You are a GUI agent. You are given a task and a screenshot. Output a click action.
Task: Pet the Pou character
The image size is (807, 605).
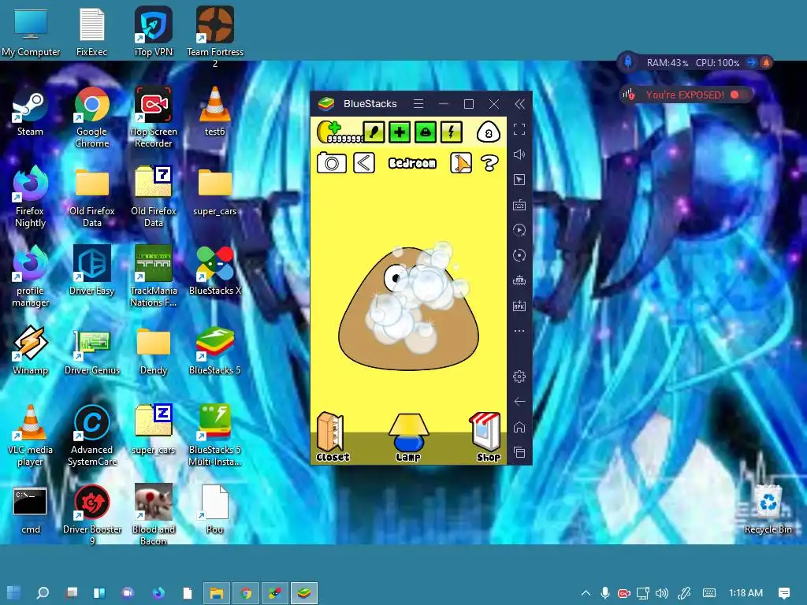tap(408, 308)
